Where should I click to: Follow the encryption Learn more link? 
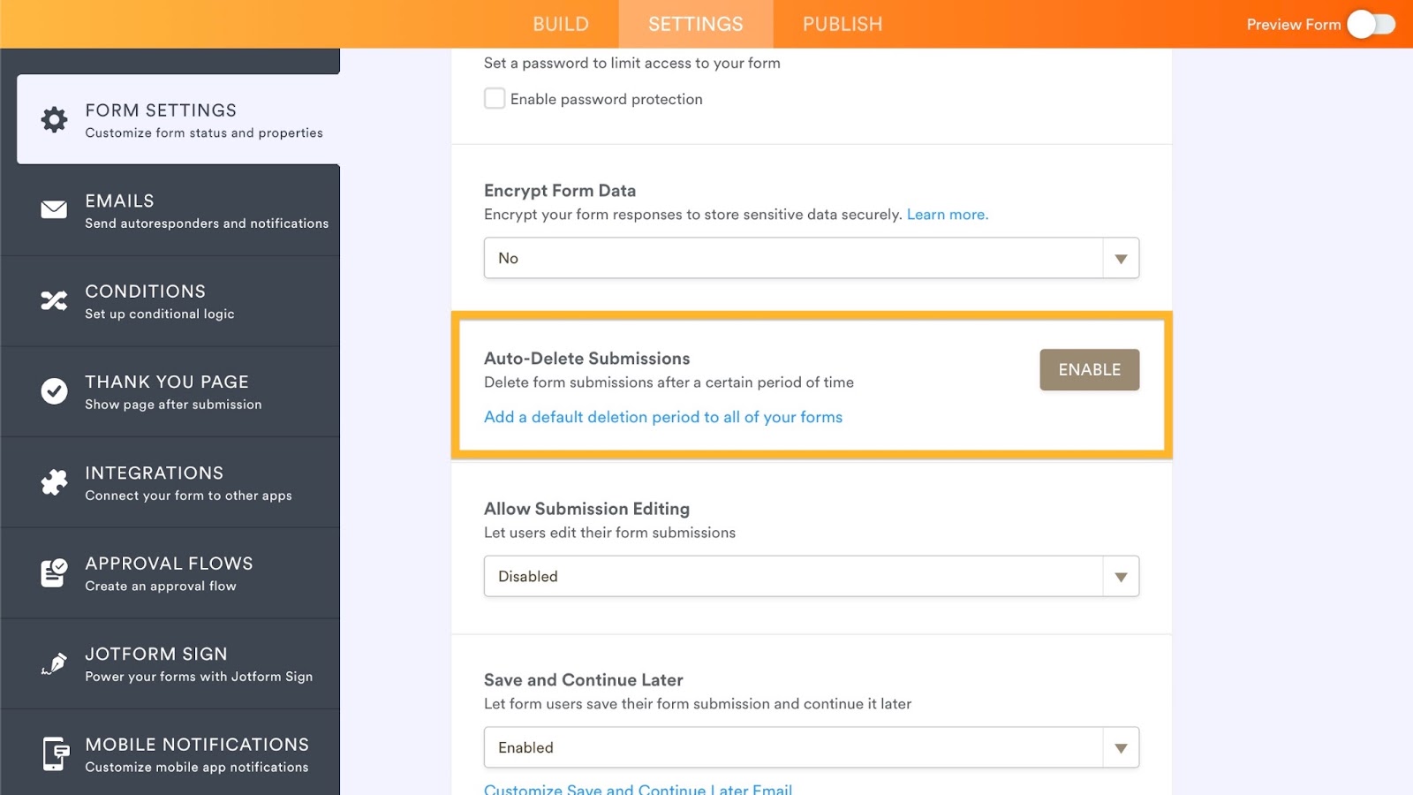(x=947, y=215)
